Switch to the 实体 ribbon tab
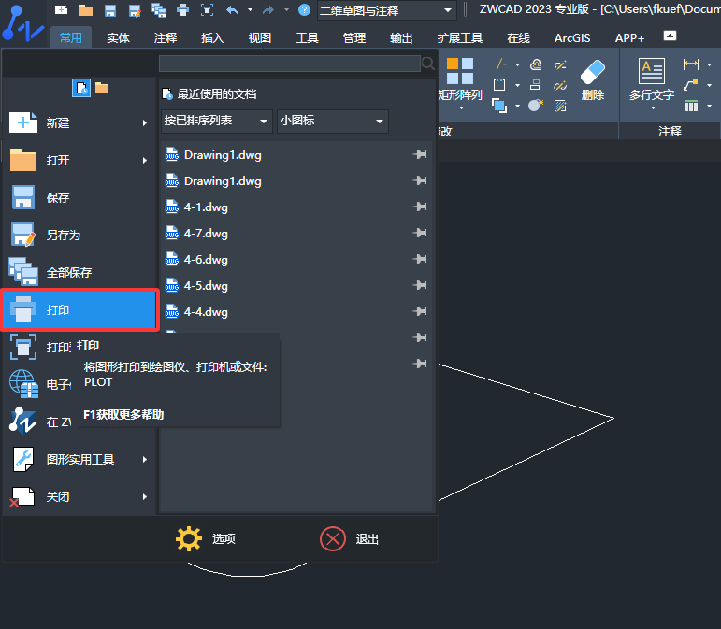Viewport: 721px width, 629px height. pos(118,37)
